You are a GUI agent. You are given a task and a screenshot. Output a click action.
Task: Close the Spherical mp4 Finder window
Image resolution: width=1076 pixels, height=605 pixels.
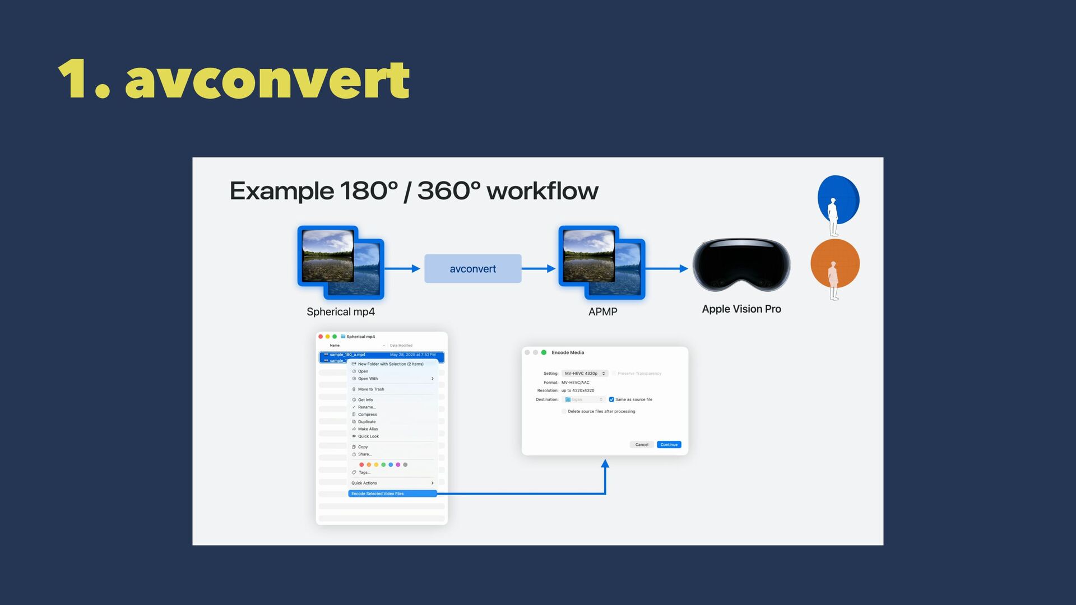pyautogui.click(x=321, y=337)
